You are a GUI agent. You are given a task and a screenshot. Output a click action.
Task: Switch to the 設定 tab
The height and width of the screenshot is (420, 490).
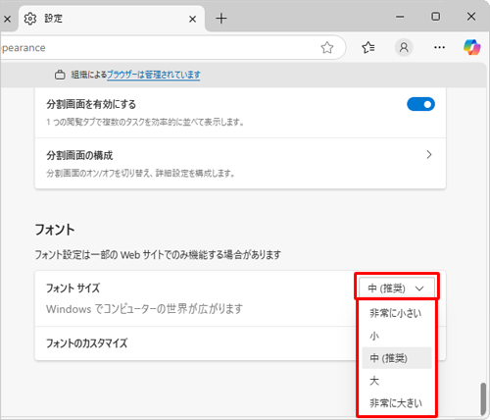(112, 19)
